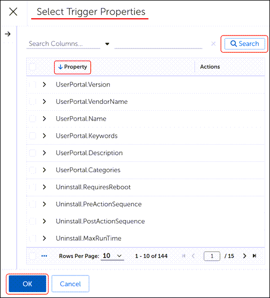Toggle the select-all checkbox in header
270x298 pixels.
pyautogui.click(x=33, y=67)
